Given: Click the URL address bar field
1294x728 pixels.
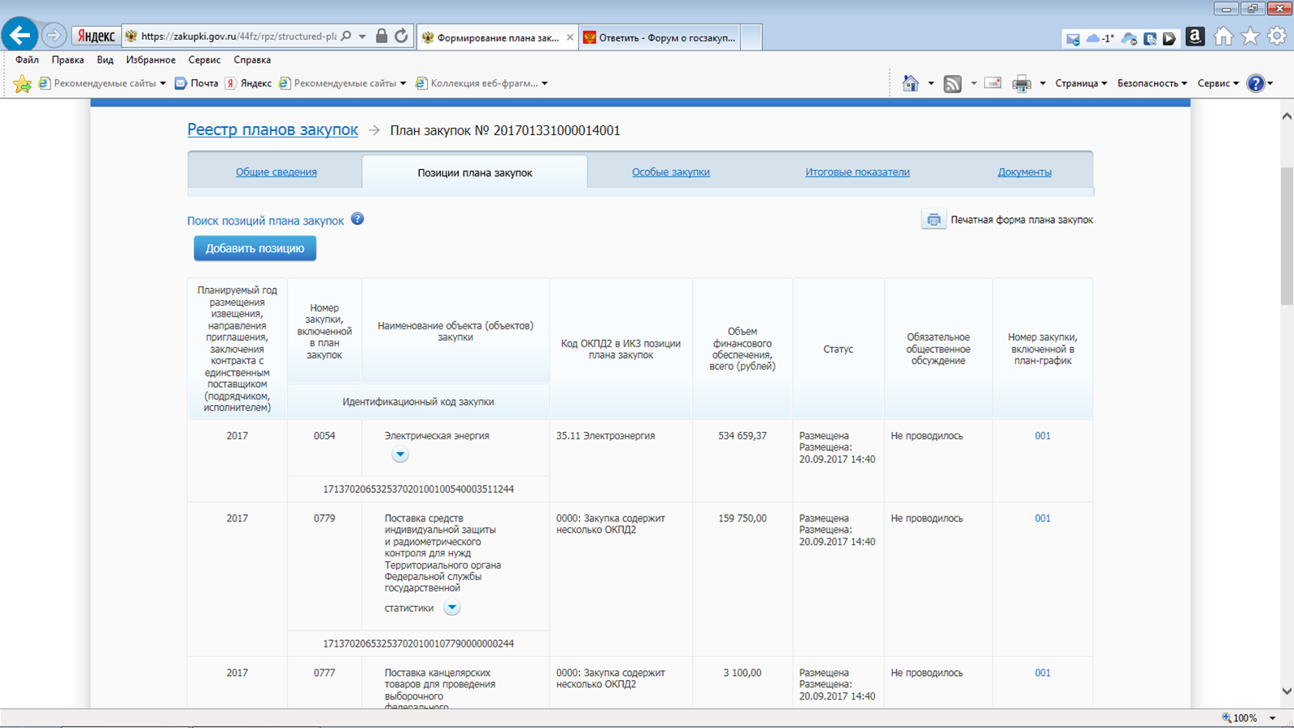Looking at the screenshot, I should [237, 36].
